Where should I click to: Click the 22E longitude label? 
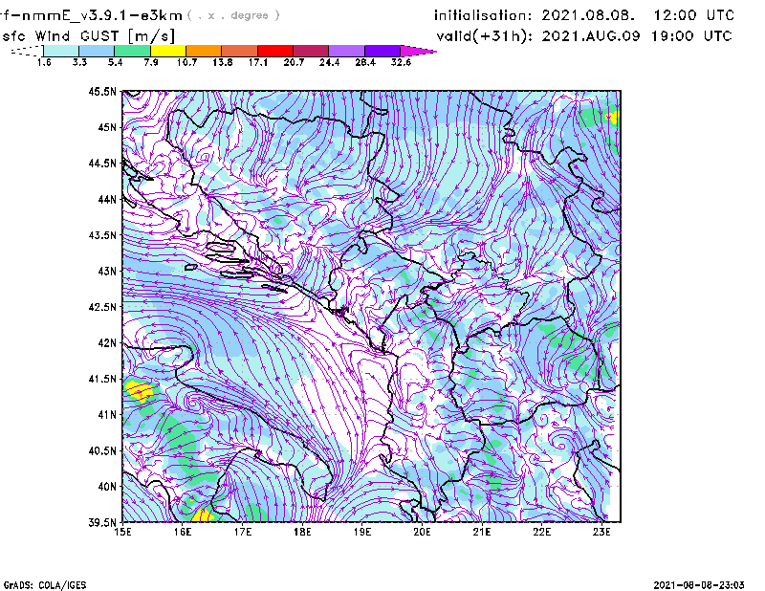tap(541, 532)
